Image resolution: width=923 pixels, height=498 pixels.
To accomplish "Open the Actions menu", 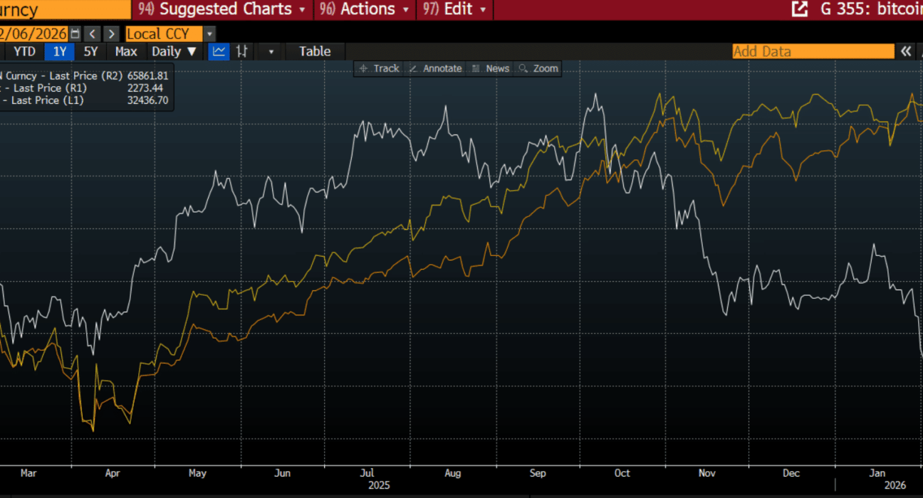I will coord(367,9).
